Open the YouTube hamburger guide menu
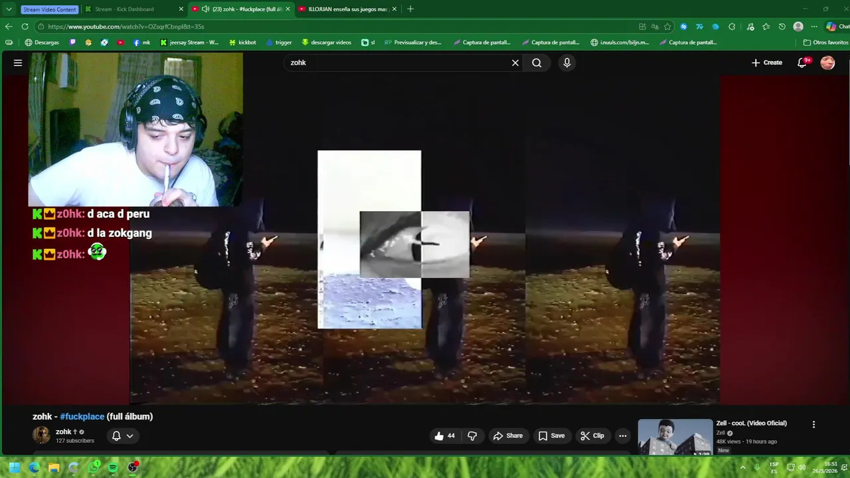Viewport: 850px width, 478px height. (18, 62)
